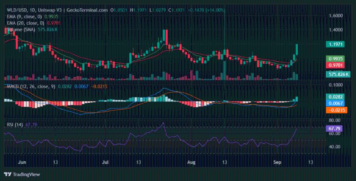Click the Sep label on time axis
The width and height of the screenshot is (356, 181).
pyautogui.click(x=278, y=163)
